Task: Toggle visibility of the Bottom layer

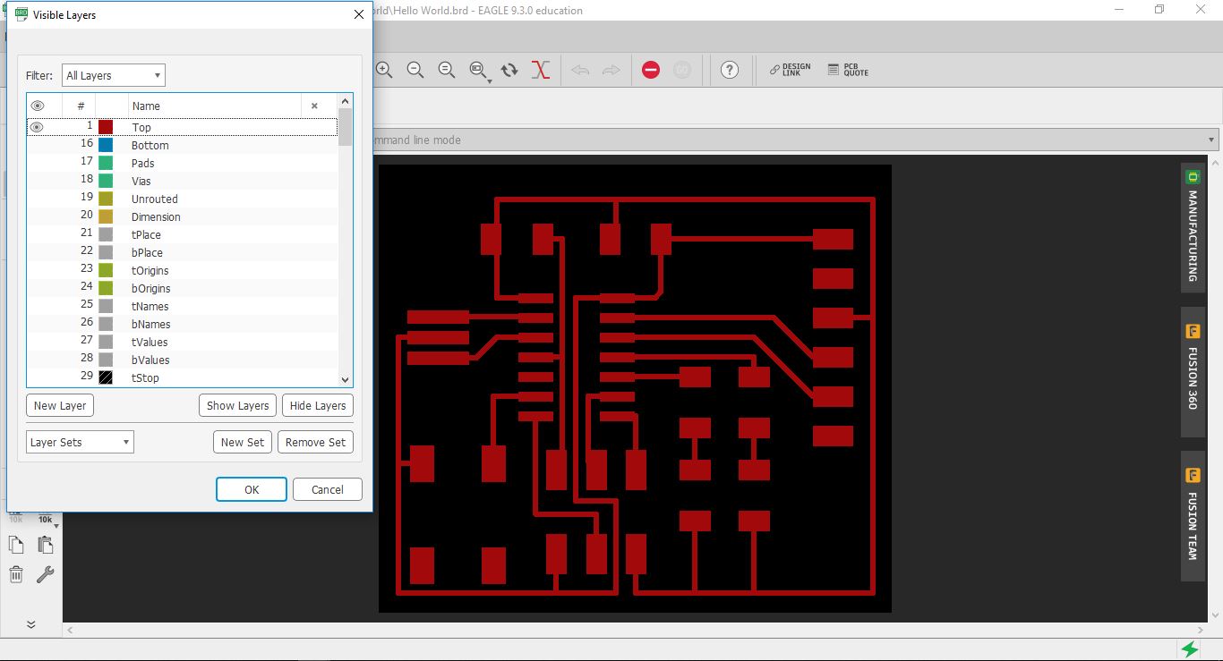Action: pos(37,145)
